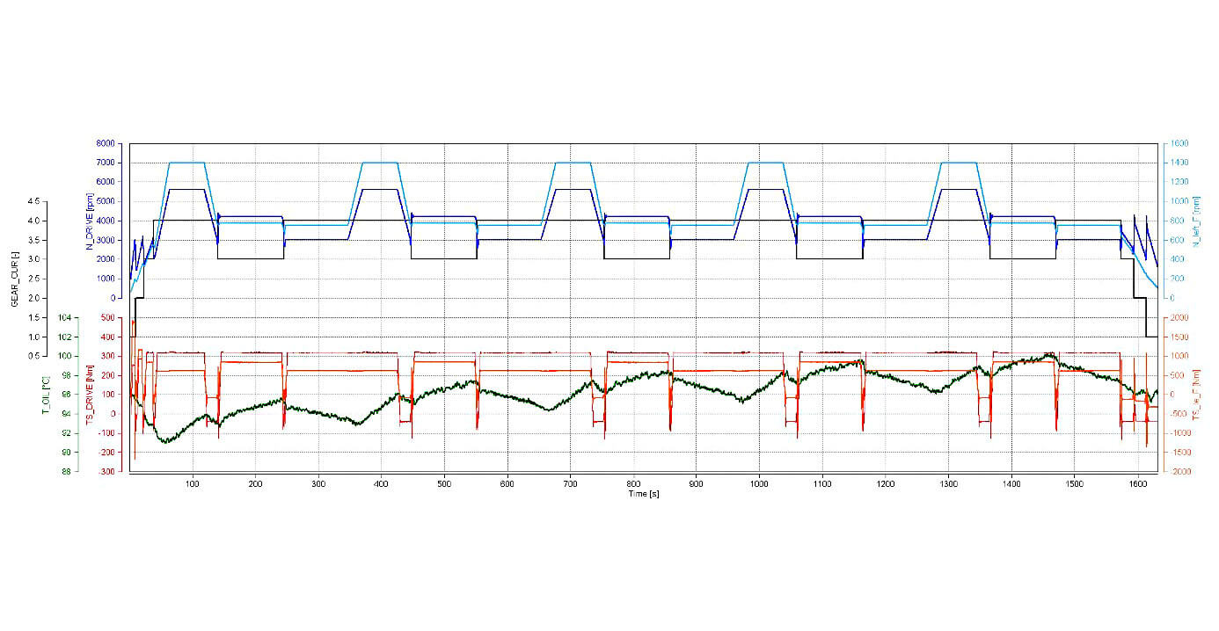
Task: Select the 800 mark on time axis
Action: [633, 483]
